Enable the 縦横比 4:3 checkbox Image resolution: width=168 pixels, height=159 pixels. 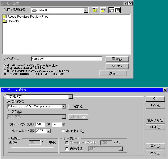point(63,131)
